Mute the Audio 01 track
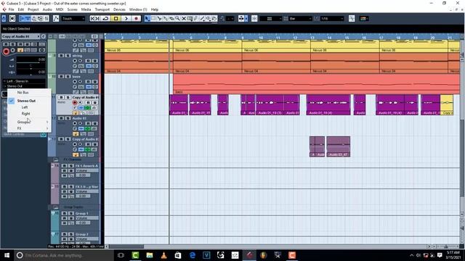 pos(61,118)
